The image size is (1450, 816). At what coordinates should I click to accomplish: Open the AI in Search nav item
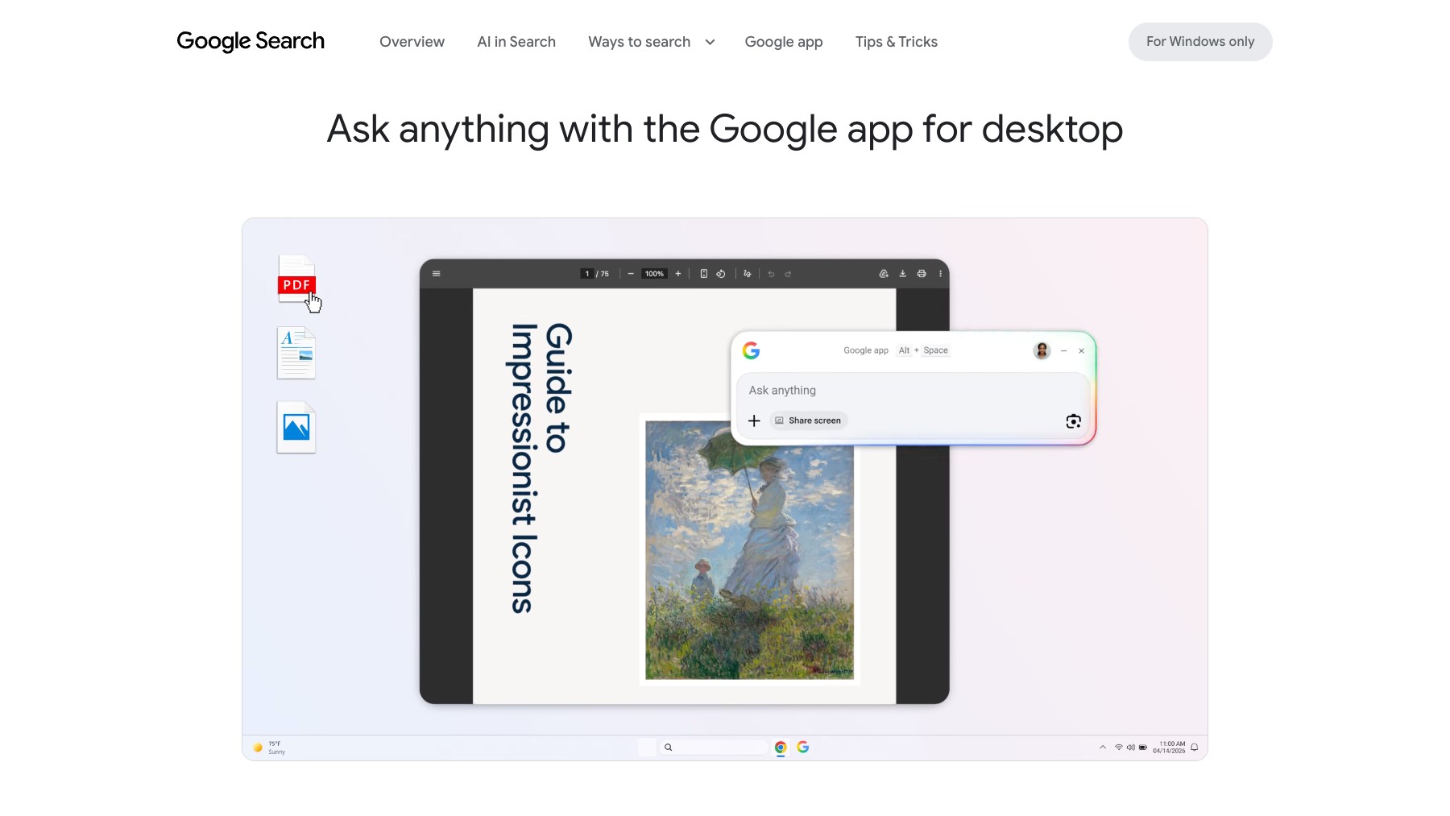click(x=516, y=42)
